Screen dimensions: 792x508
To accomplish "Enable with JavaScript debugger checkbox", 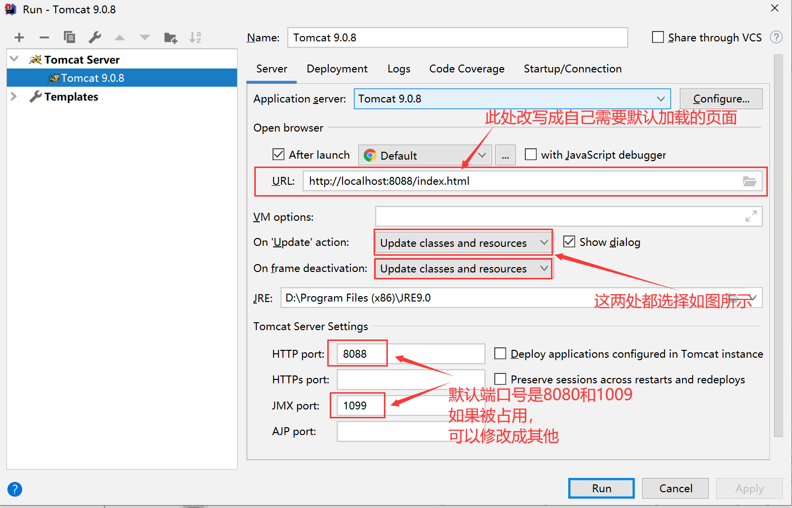I will pyautogui.click(x=531, y=155).
